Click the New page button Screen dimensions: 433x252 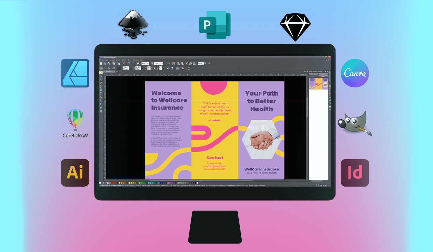(x=314, y=74)
